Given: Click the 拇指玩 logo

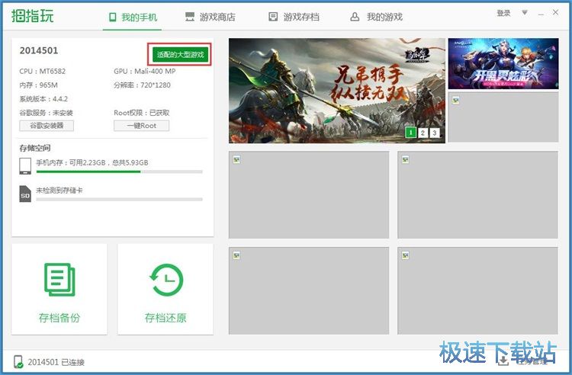Looking at the screenshot, I should click(34, 15).
